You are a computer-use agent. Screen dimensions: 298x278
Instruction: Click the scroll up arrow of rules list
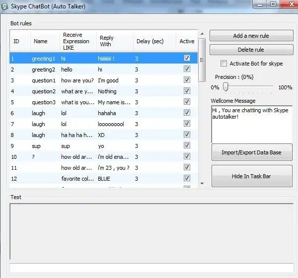pos(202,34)
